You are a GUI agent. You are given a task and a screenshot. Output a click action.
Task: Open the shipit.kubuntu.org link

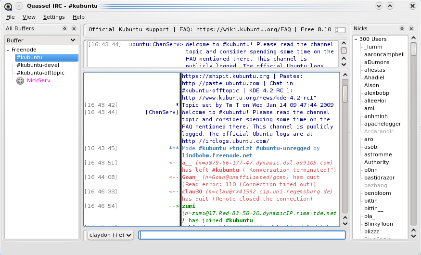[226, 76]
